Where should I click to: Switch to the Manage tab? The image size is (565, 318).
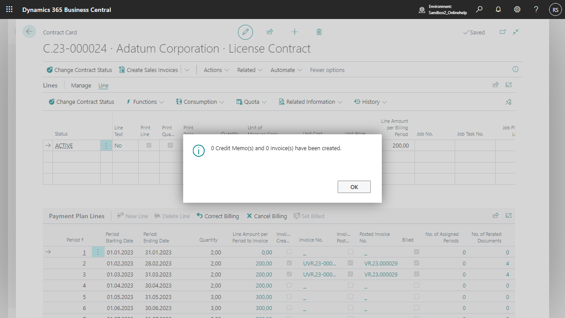point(81,85)
